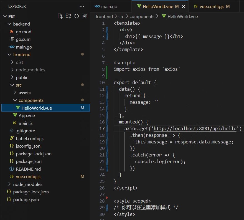244x220 pixels.
Task: Click the red deleted-line marker near line 28
Action: [107, 198]
